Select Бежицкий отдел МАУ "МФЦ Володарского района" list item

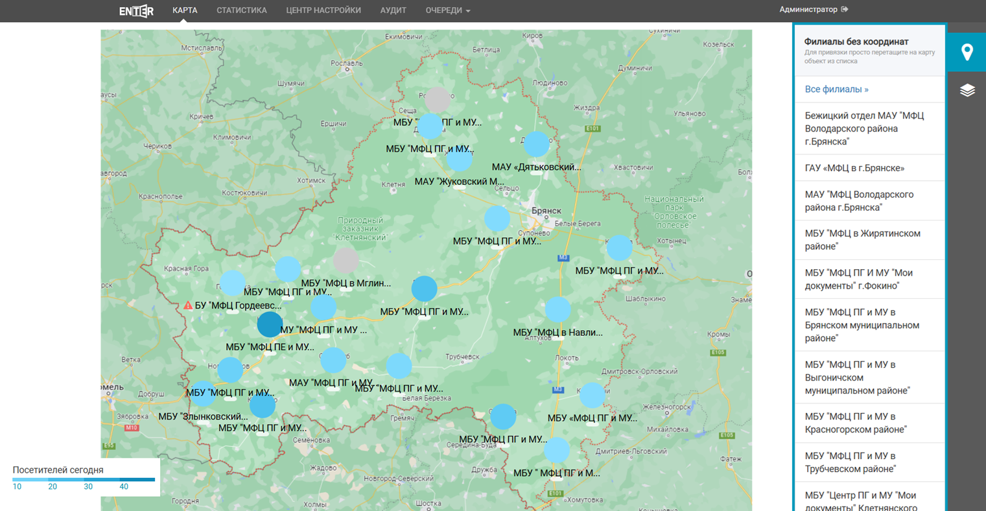[869, 128]
